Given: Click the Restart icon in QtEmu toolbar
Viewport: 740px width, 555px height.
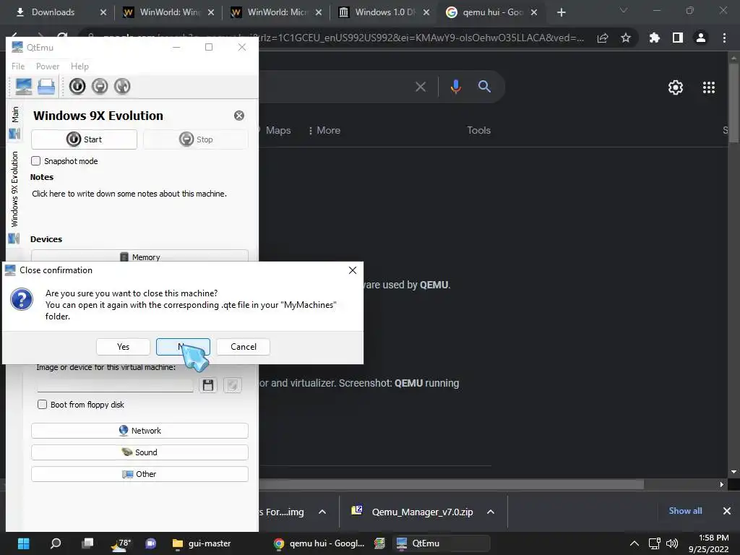Looking at the screenshot, I should [121, 87].
